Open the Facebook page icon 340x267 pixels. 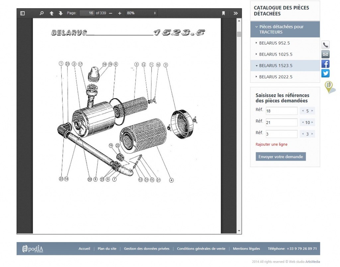click(x=325, y=64)
